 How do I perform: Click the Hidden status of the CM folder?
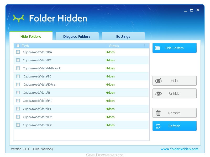tap(110, 117)
